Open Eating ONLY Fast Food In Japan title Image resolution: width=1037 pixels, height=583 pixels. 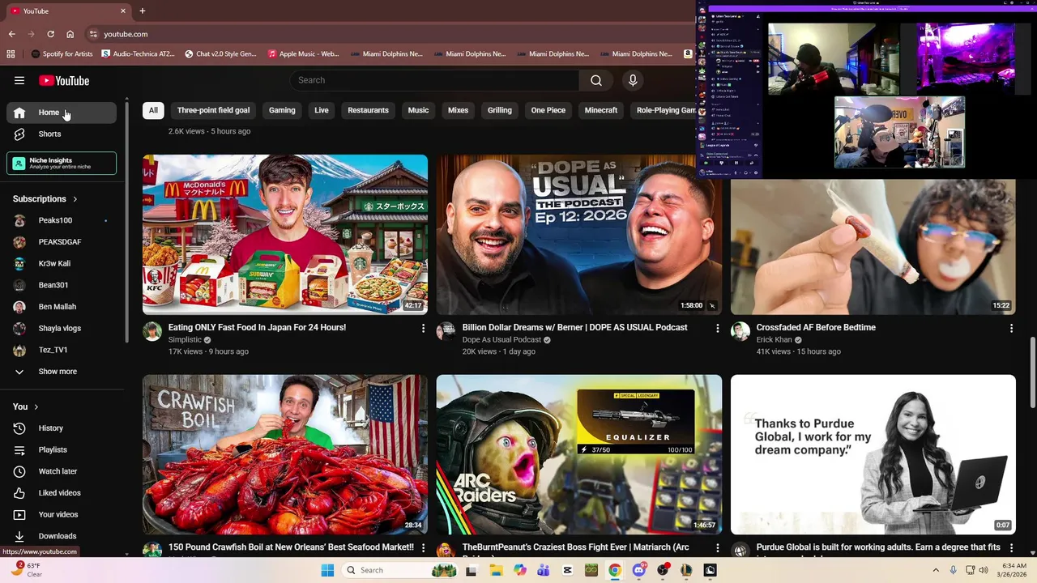click(257, 327)
